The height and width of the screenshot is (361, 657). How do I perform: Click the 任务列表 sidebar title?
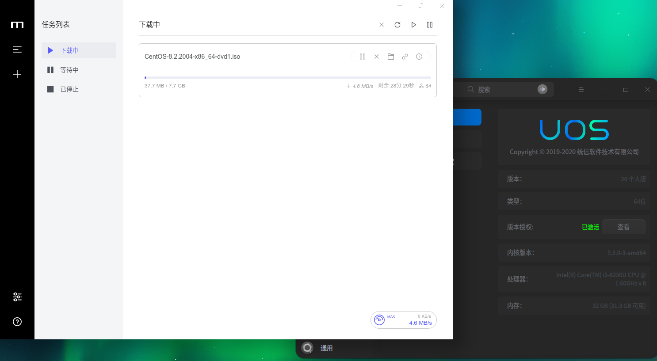[56, 25]
